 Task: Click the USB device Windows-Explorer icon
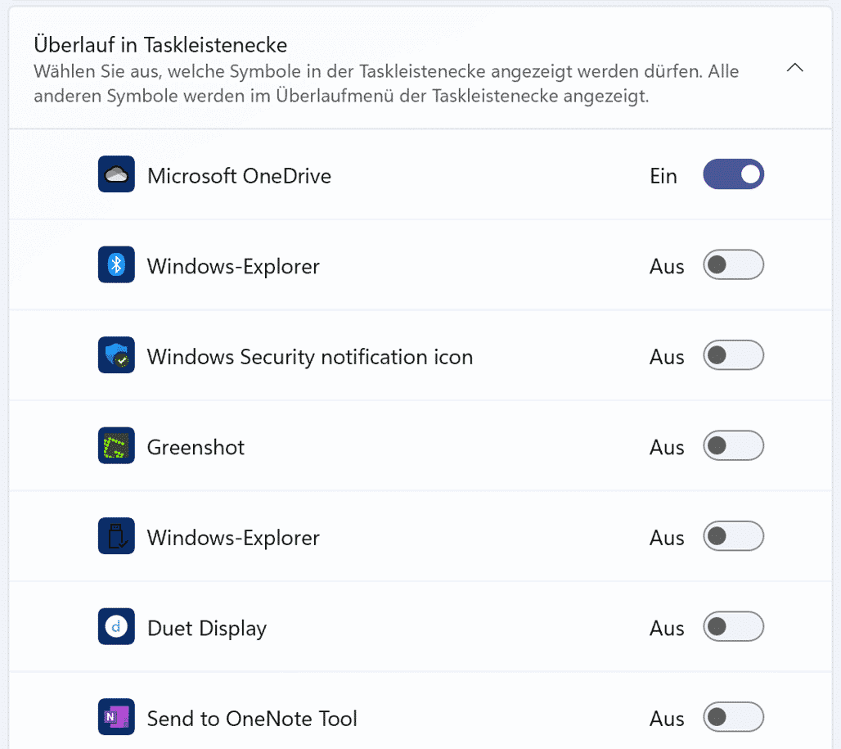point(116,537)
